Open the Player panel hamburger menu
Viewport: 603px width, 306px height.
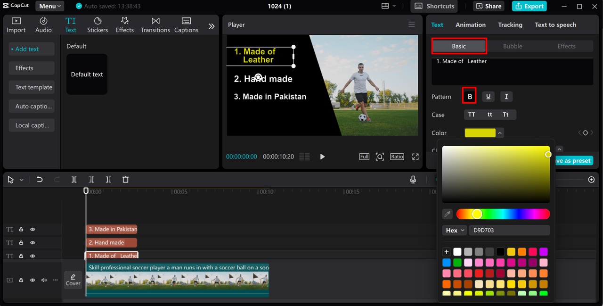412,25
